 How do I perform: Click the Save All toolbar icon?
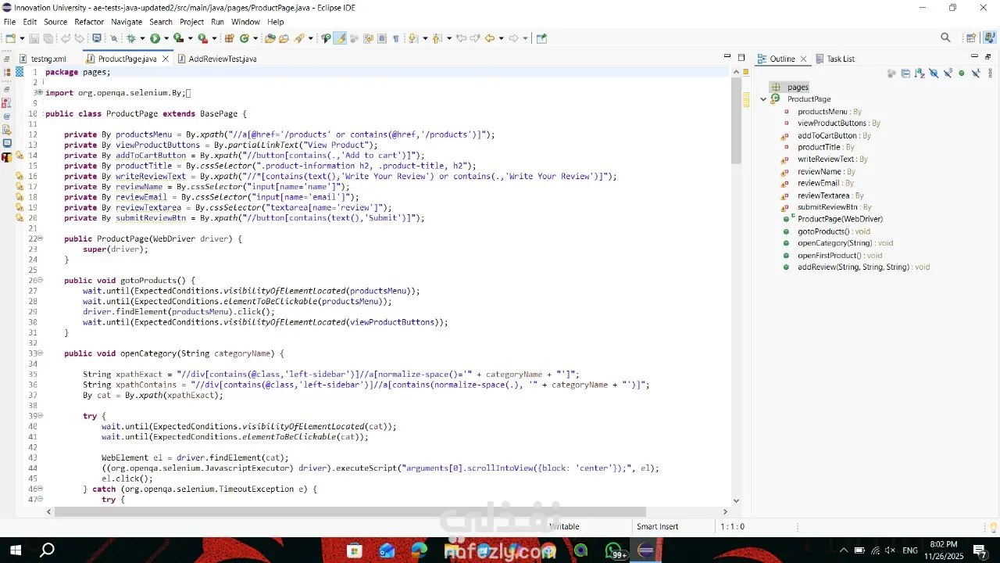pyautogui.click(x=48, y=38)
